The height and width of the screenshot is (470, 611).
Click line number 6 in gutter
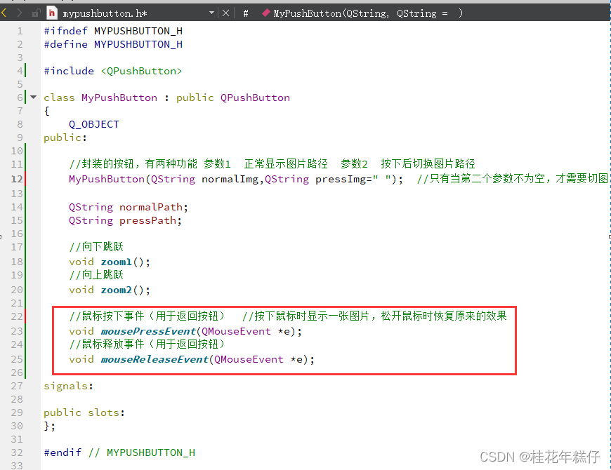click(x=20, y=98)
